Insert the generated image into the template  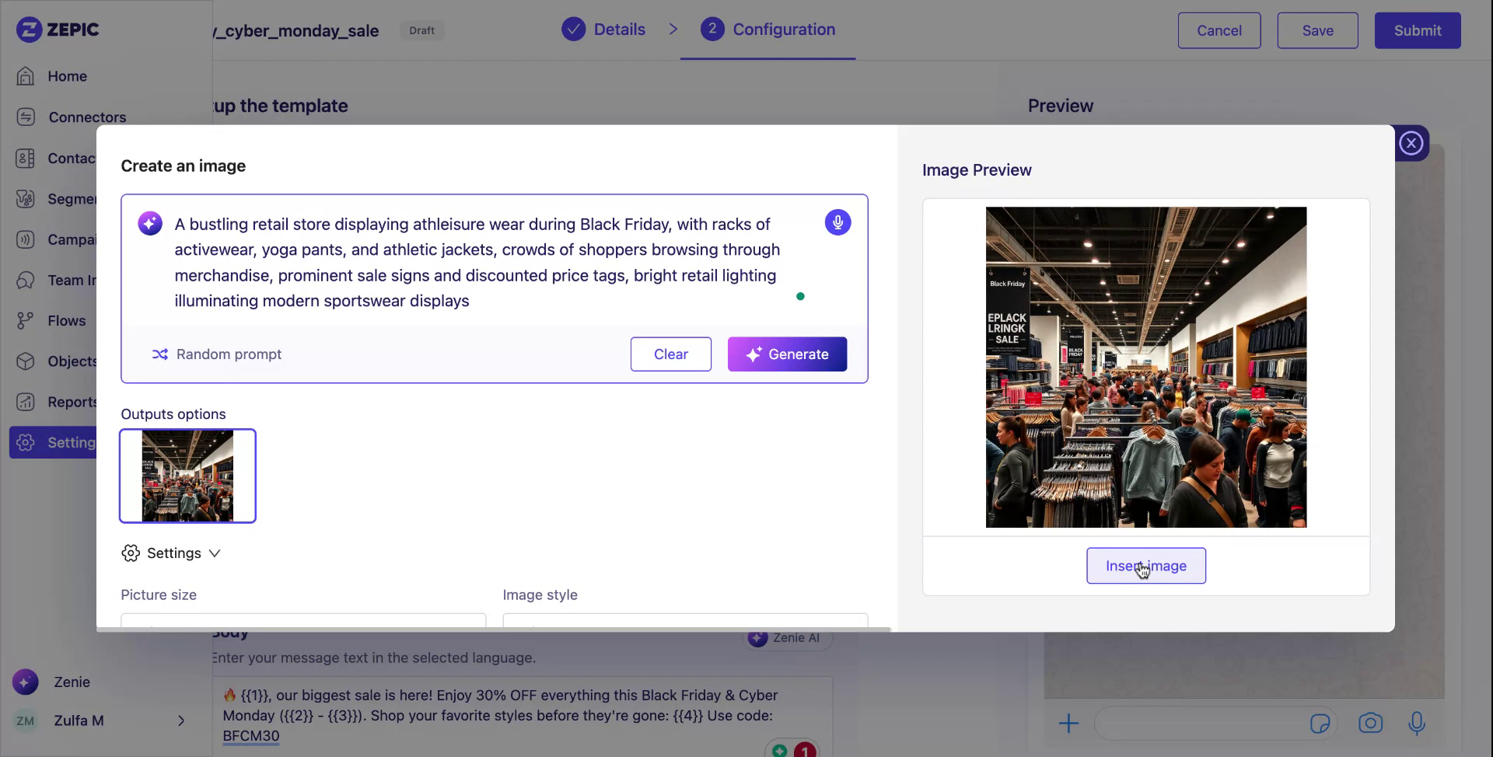pos(1145,565)
